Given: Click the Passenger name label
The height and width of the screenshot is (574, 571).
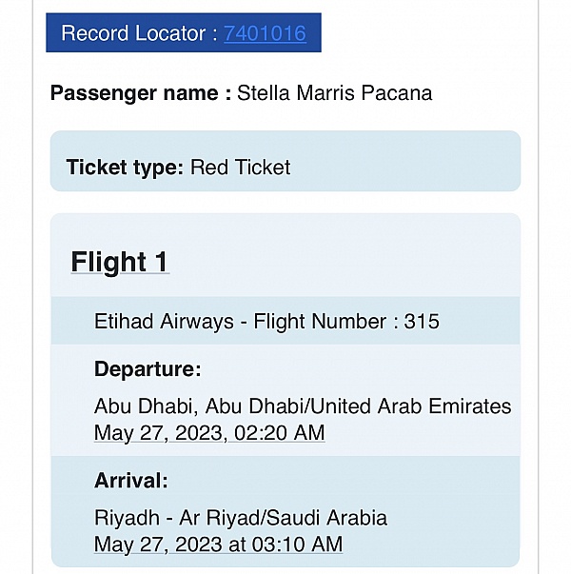Looking at the screenshot, I should coord(141,93).
